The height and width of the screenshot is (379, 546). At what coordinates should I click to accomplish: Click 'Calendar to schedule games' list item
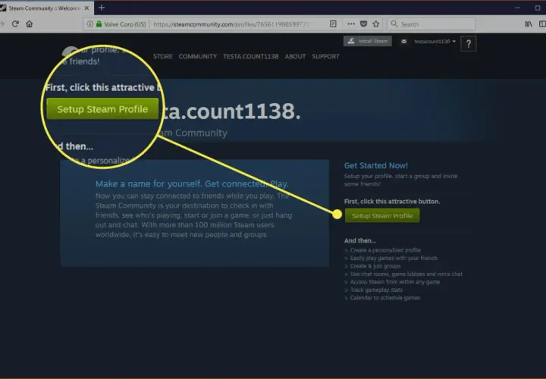click(384, 298)
